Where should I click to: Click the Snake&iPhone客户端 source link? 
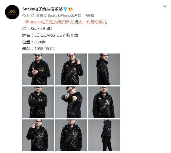point(64,16)
